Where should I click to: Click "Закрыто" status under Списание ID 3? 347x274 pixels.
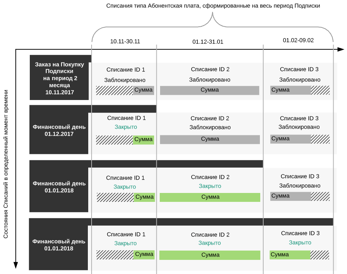click(300, 243)
